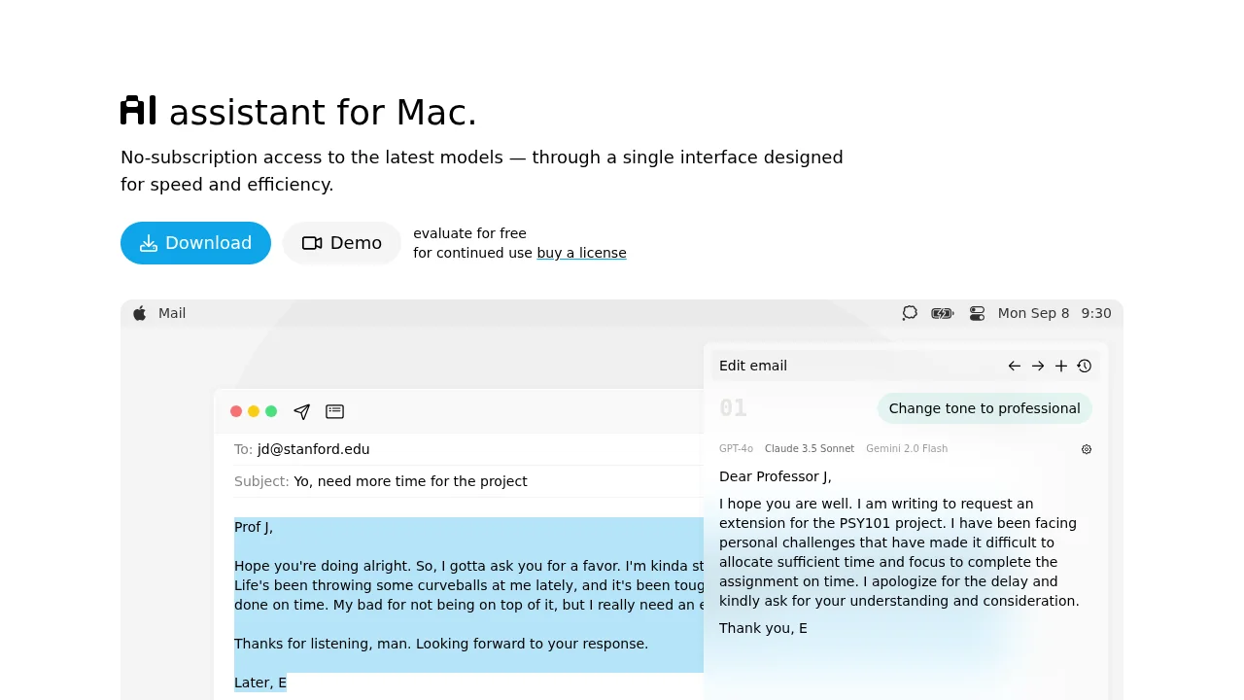Select the Claude 3.5 Sonnet model
This screenshot has width=1244, height=700.
810,448
